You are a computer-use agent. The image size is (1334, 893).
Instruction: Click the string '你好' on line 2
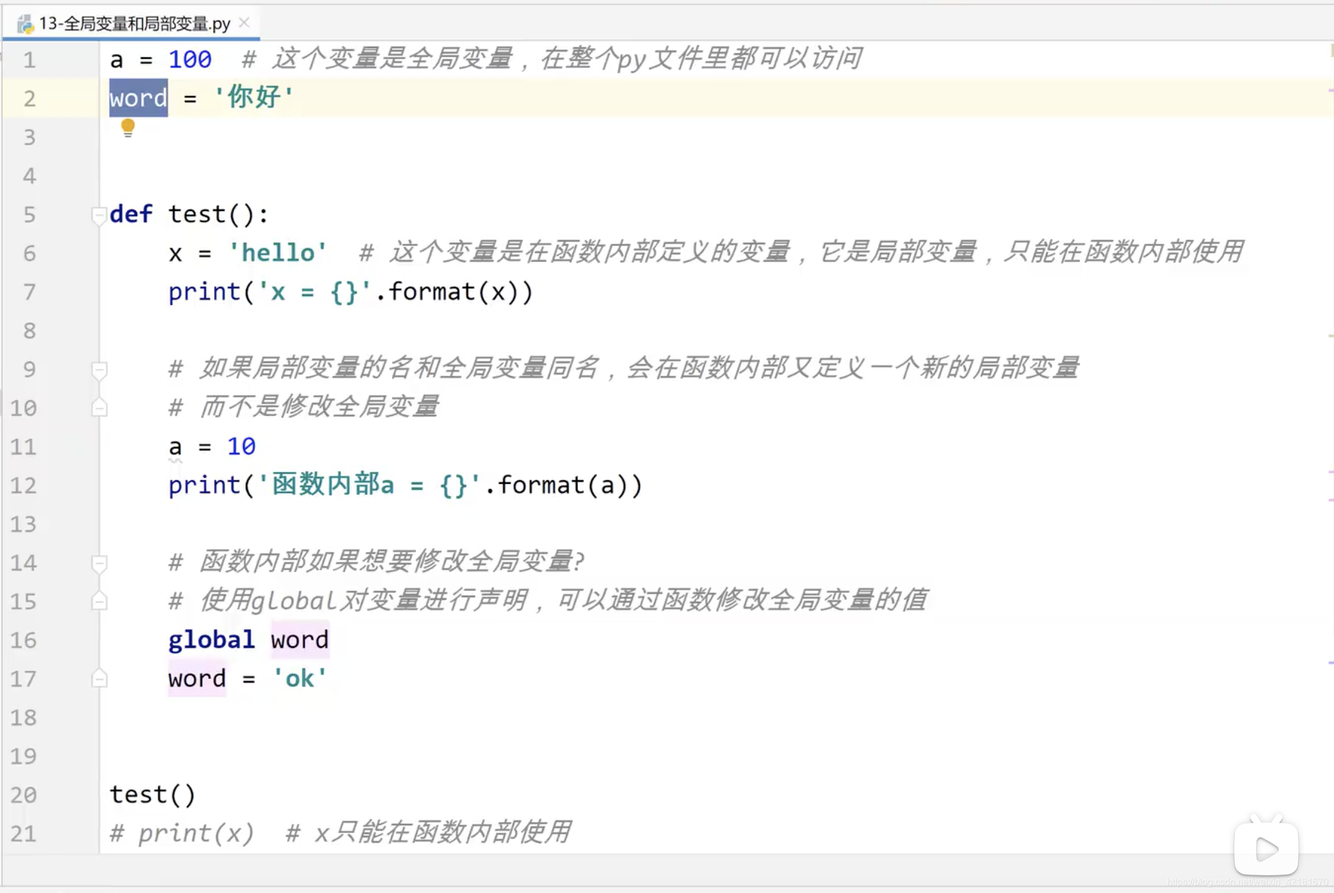(254, 97)
